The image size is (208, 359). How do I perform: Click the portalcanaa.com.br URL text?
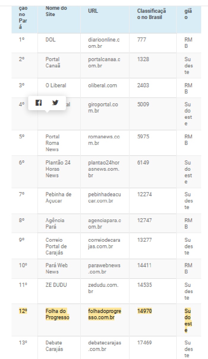[x=104, y=62]
